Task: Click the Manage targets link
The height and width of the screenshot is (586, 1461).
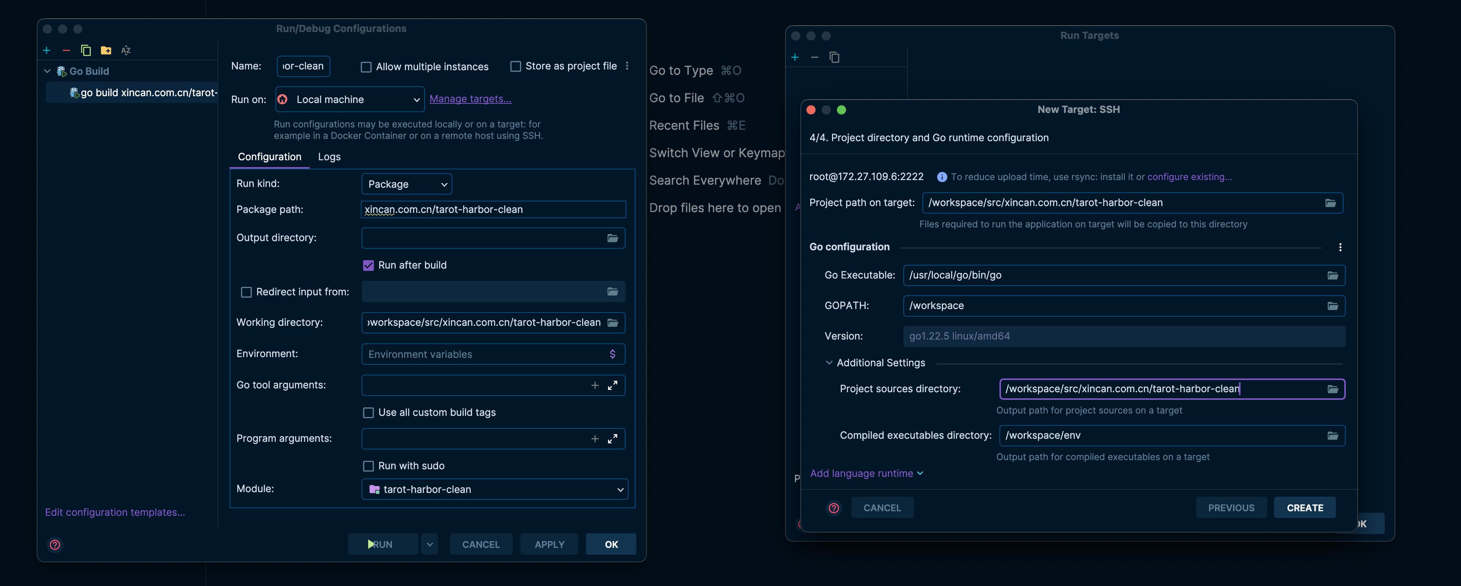Action: tap(470, 99)
